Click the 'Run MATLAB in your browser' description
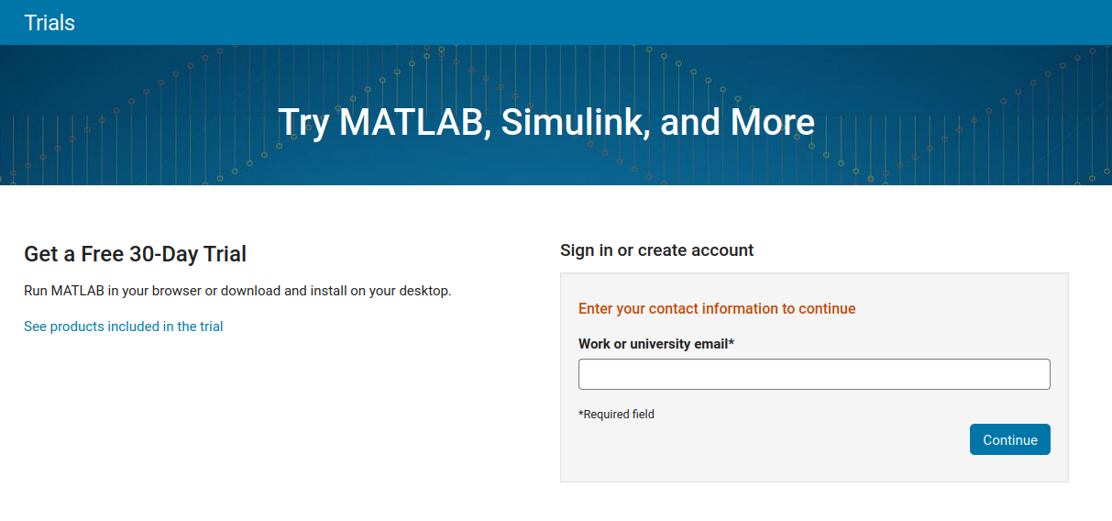Image resolution: width=1112 pixels, height=521 pixels. (237, 292)
